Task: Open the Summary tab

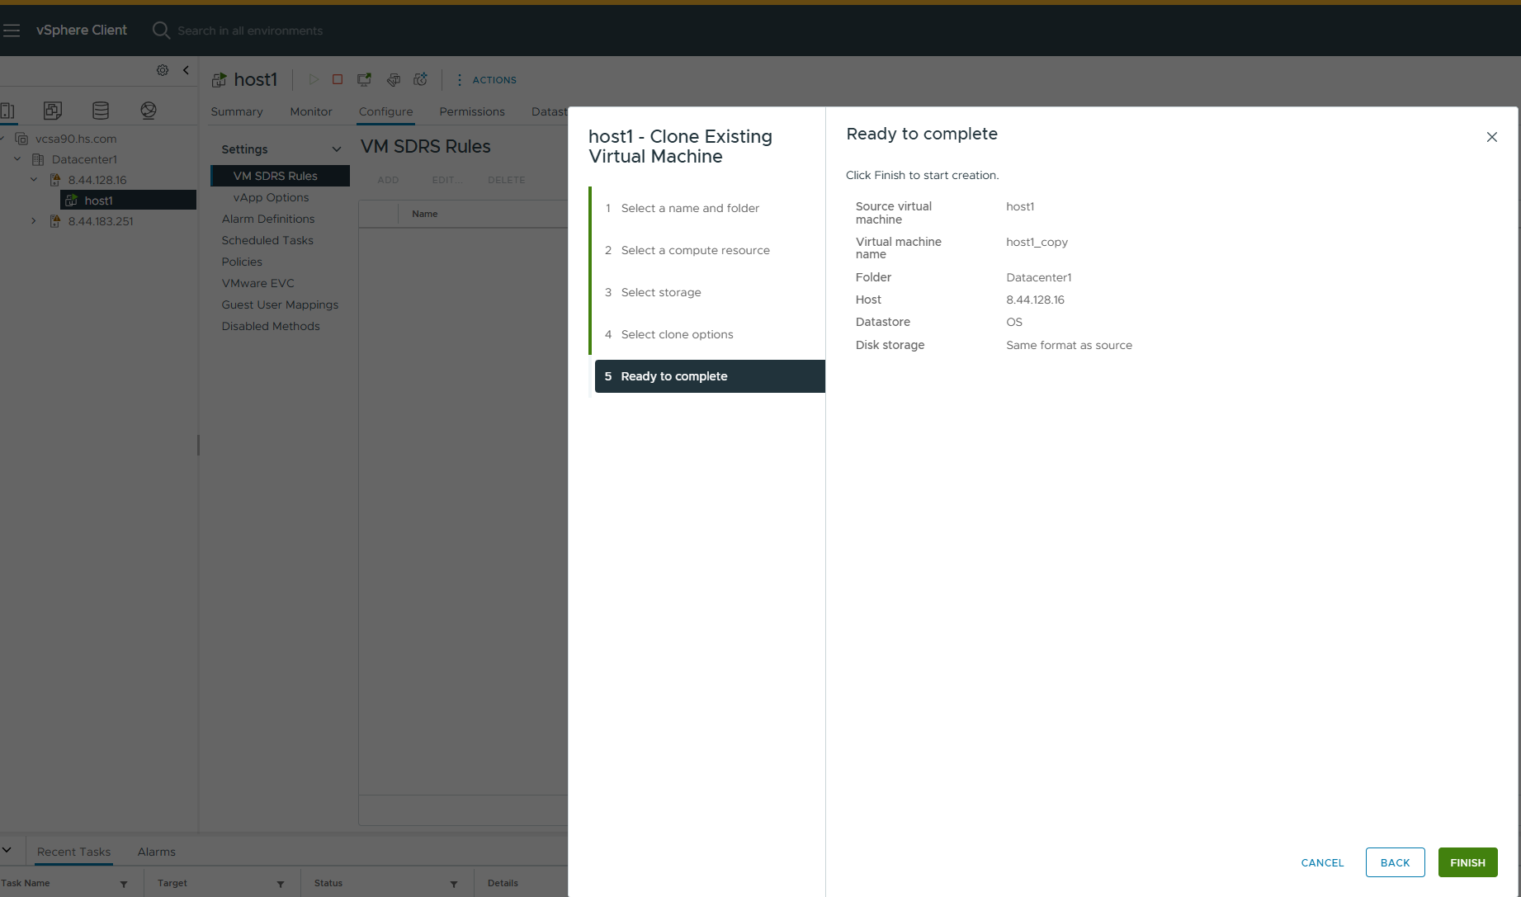Action: tap(237, 111)
